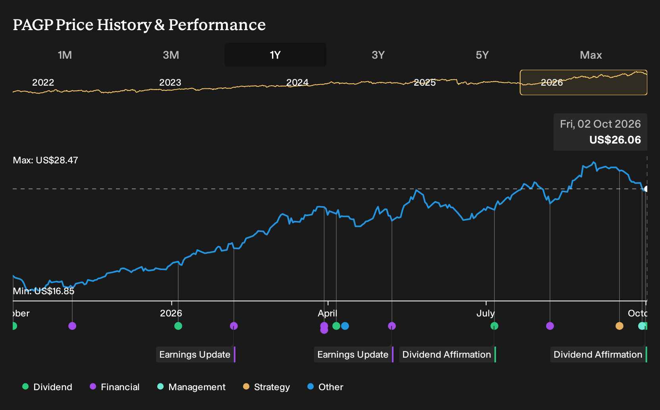Select the 3M range tab

(171, 55)
